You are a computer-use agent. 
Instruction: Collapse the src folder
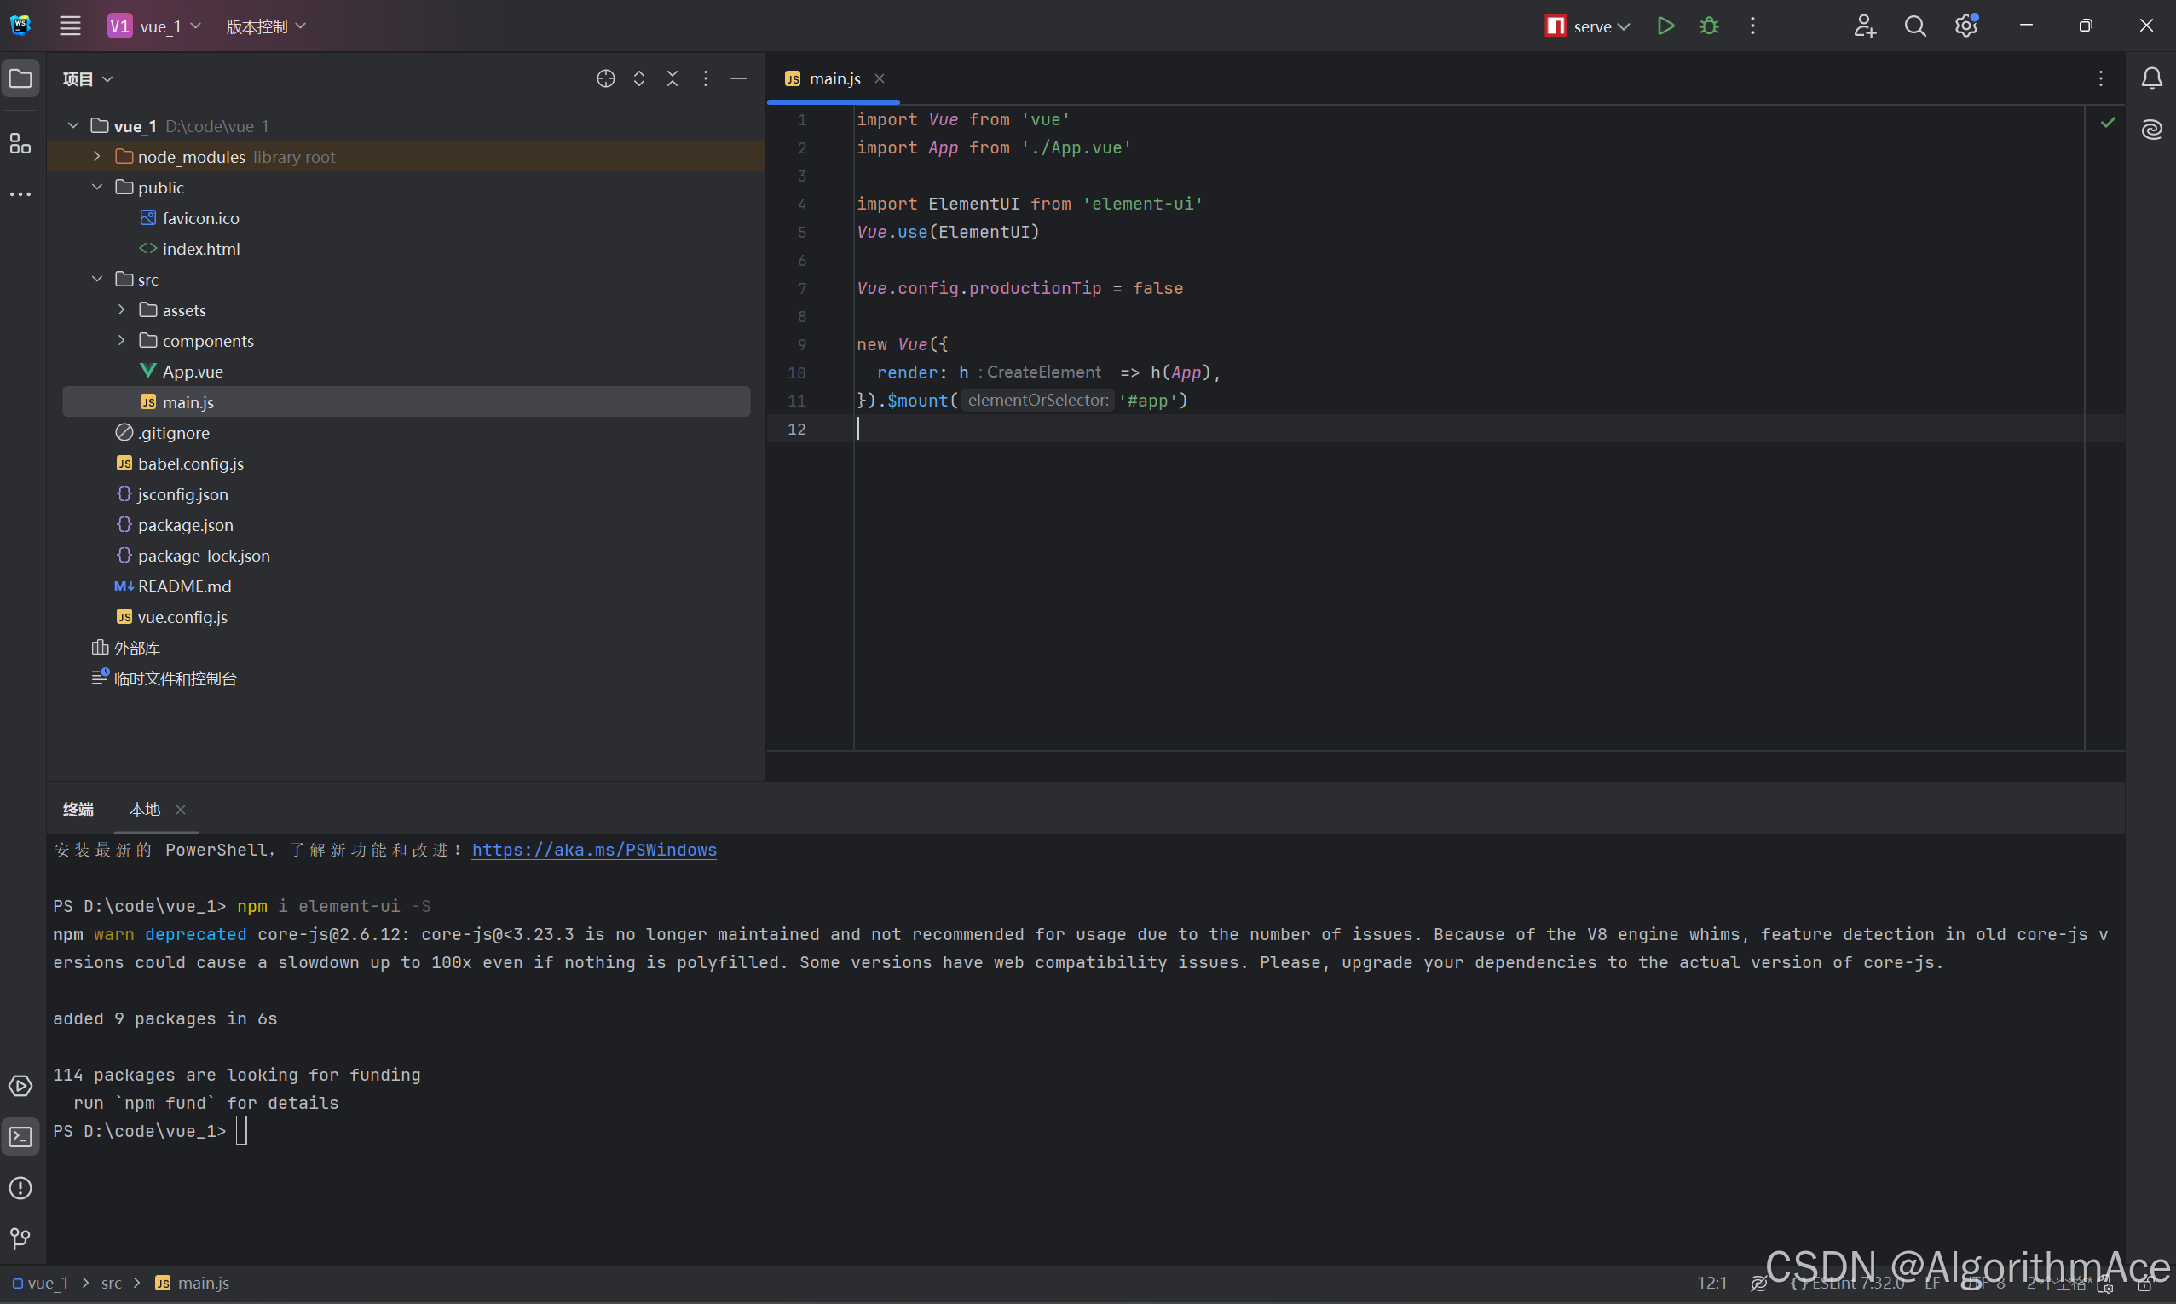(x=97, y=280)
